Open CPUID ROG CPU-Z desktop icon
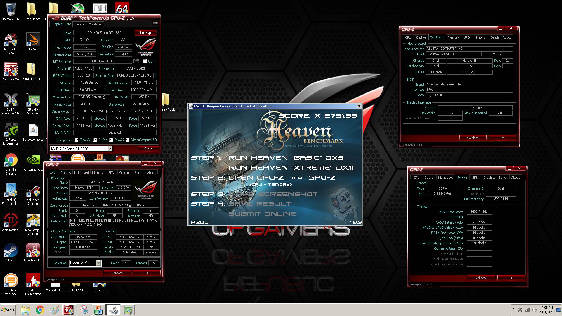The width and height of the screenshot is (562, 316). [x=11, y=73]
